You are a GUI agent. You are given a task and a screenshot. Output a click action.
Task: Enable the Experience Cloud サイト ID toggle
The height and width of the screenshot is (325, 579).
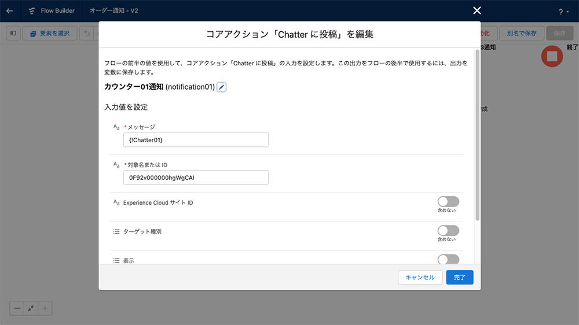click(448, 201)
